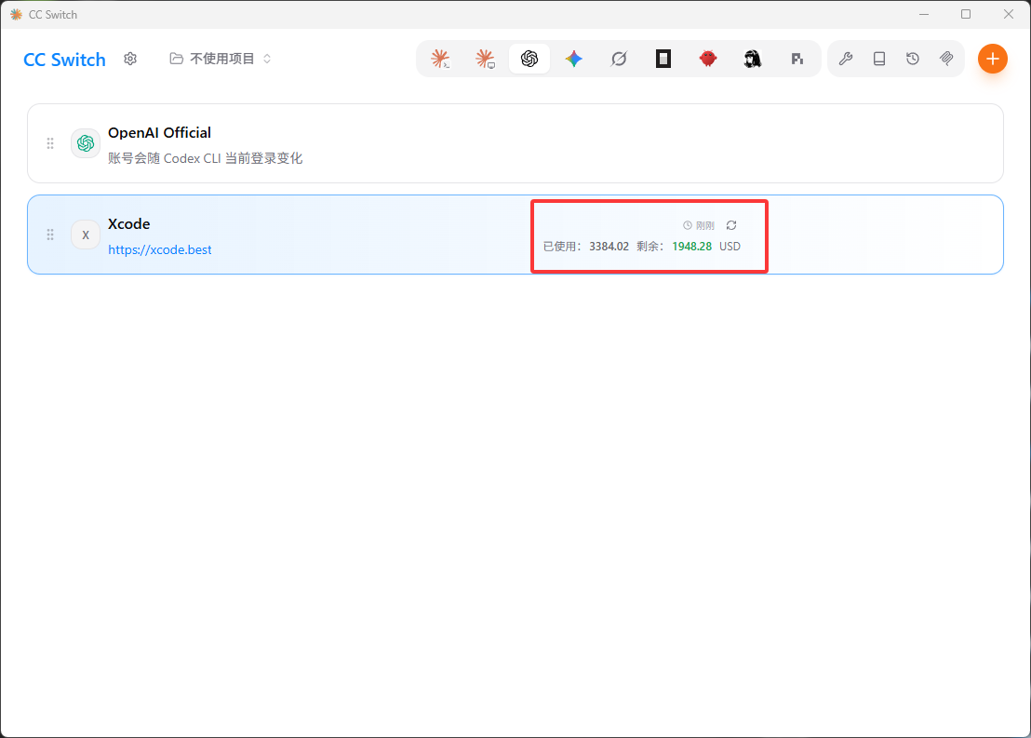Select the black square app tab
The image size is (1031, 738).
click(x=663, y=60)
